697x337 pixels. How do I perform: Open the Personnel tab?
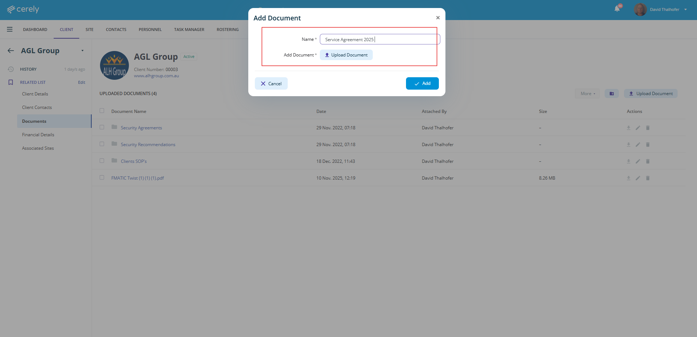click(x=150, y=30)
